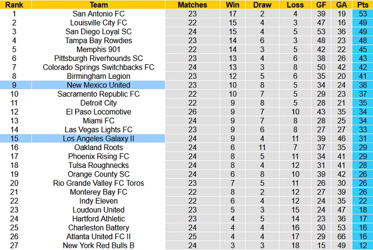Click the Rank column header
Screen dimensions: 373x250
point(15,5)
